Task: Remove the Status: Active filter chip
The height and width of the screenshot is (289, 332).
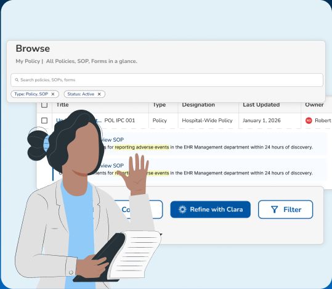Action: 99,94
